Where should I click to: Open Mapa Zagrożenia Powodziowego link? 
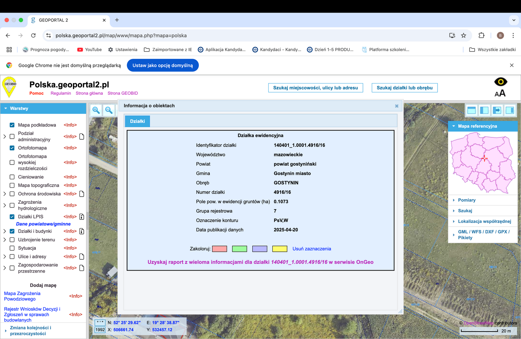pos(22,296)
